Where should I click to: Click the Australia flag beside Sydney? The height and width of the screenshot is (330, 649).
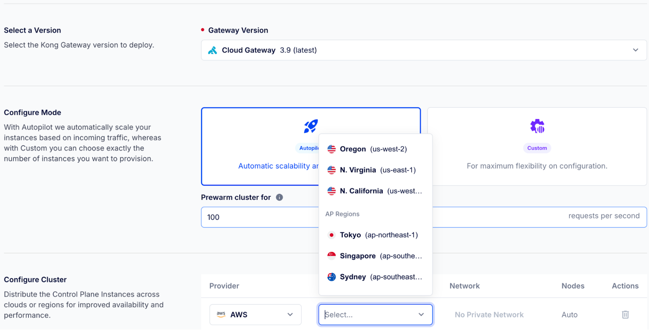332,277
